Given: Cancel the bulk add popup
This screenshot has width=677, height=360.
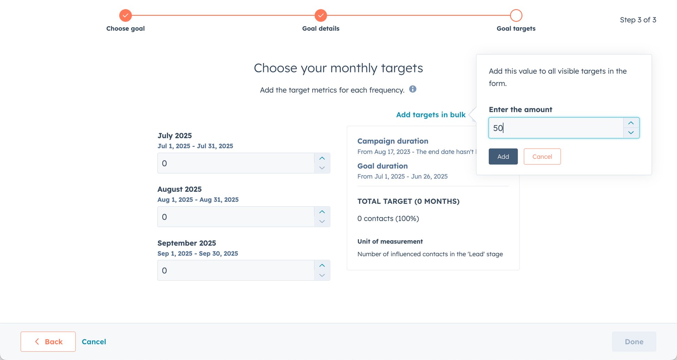Looking at the screenshot, I should 542,156.
